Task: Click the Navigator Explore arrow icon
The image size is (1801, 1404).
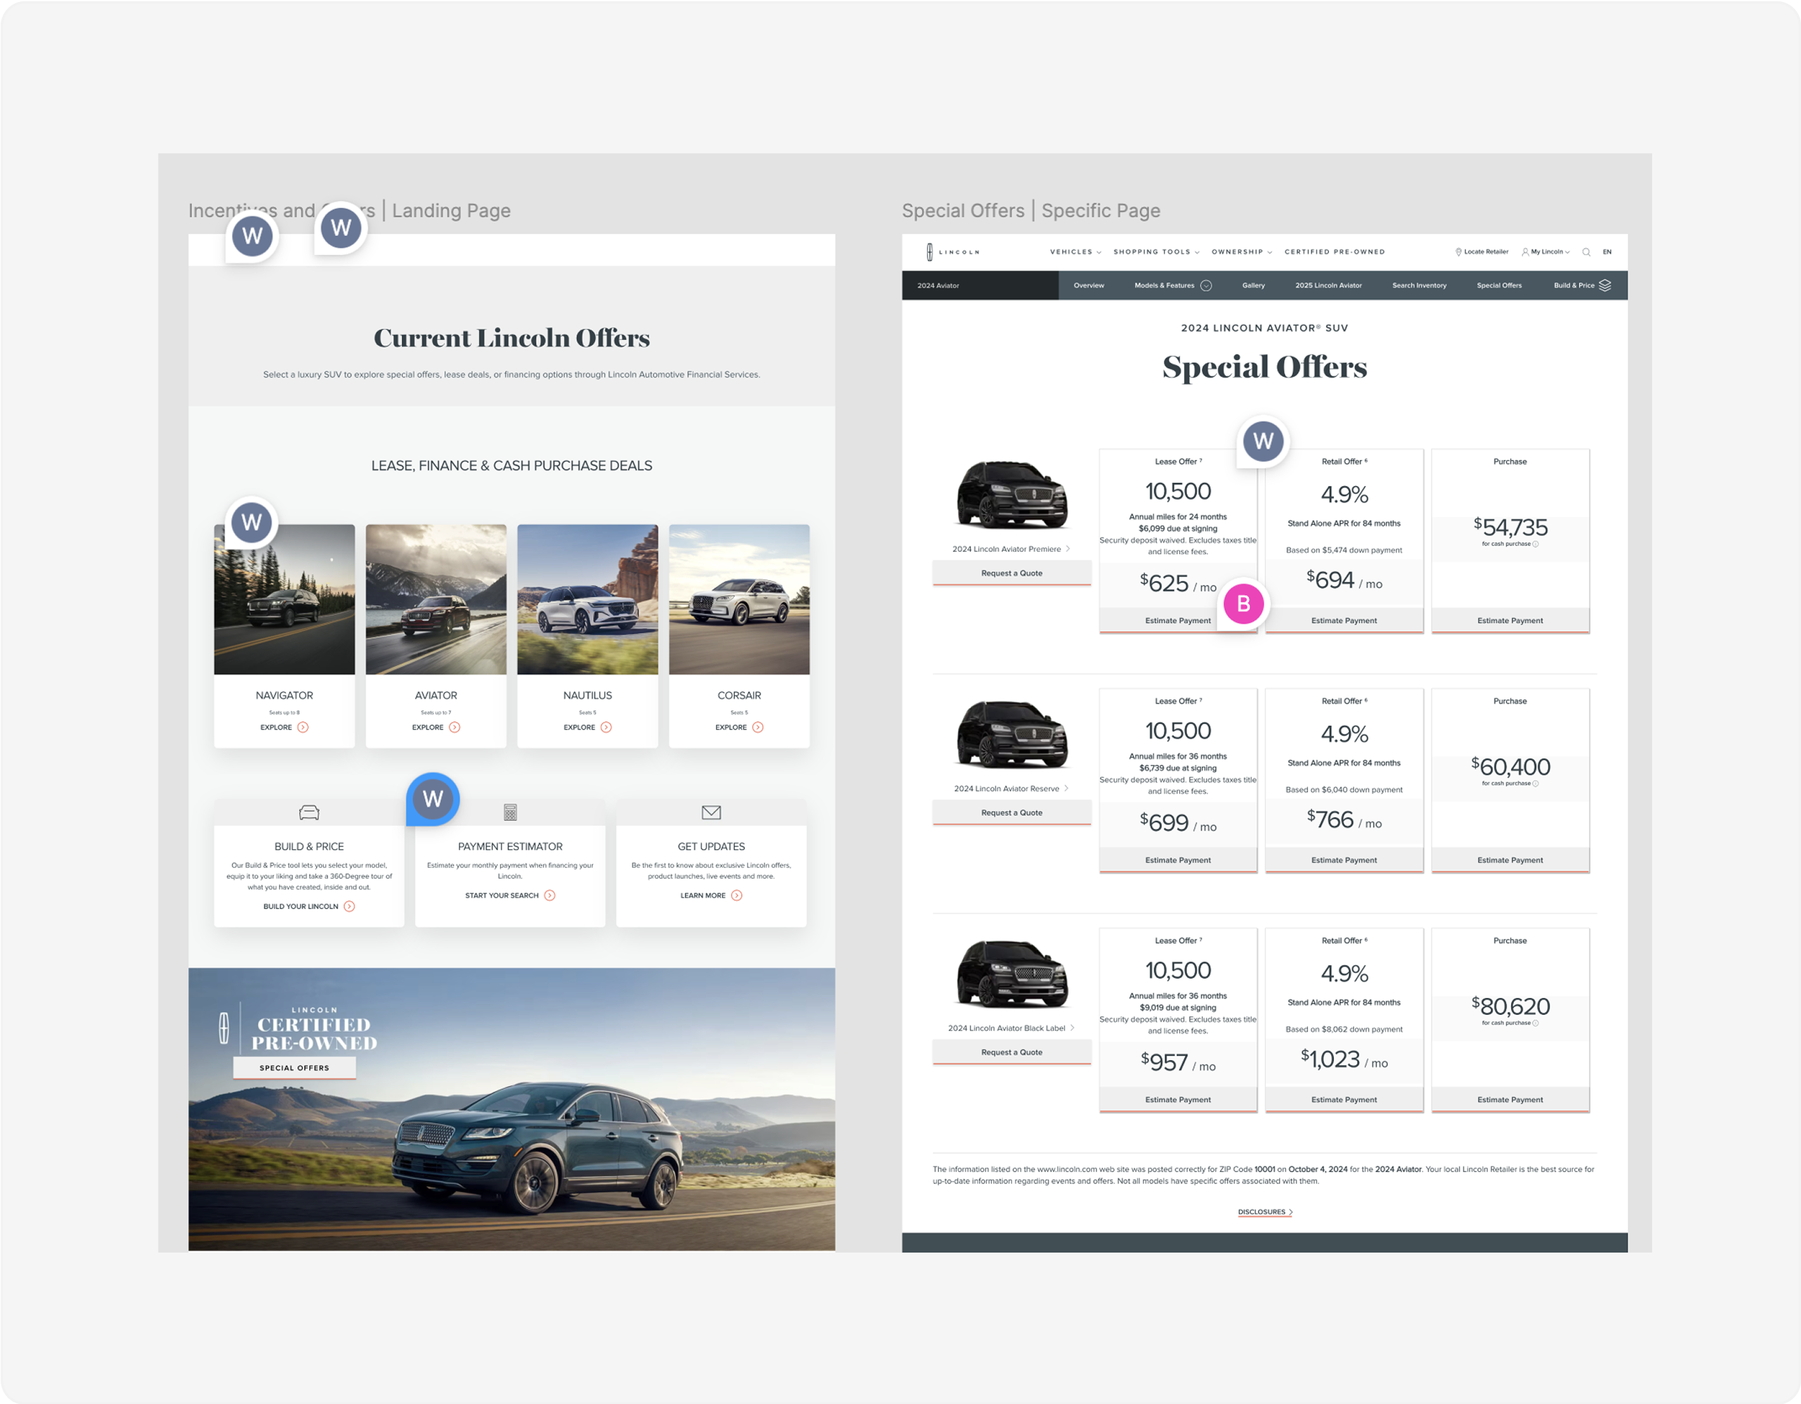Action: click(x=303, y=727)
